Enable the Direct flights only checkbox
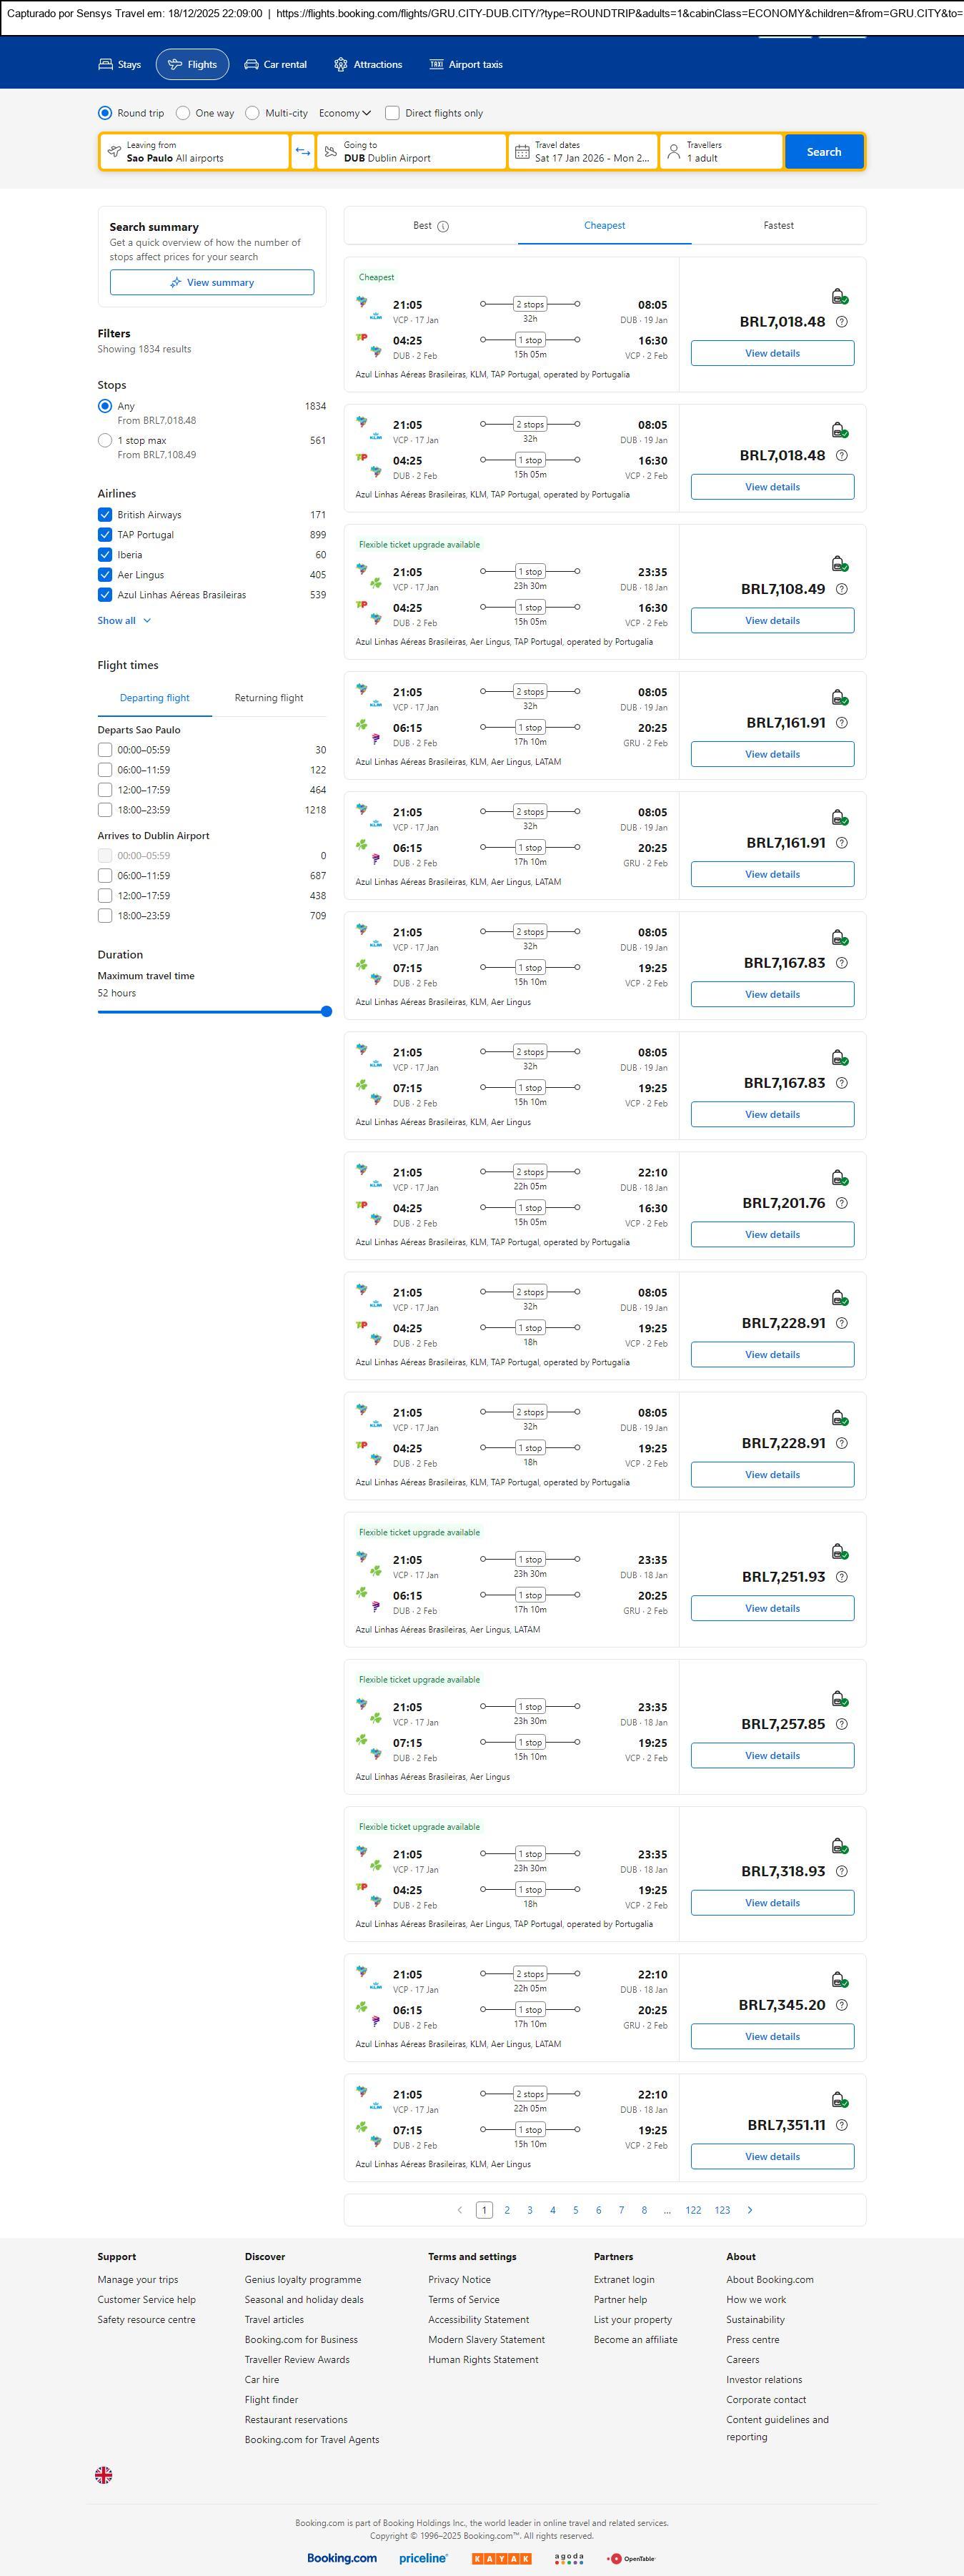 [x=393, y=113]
